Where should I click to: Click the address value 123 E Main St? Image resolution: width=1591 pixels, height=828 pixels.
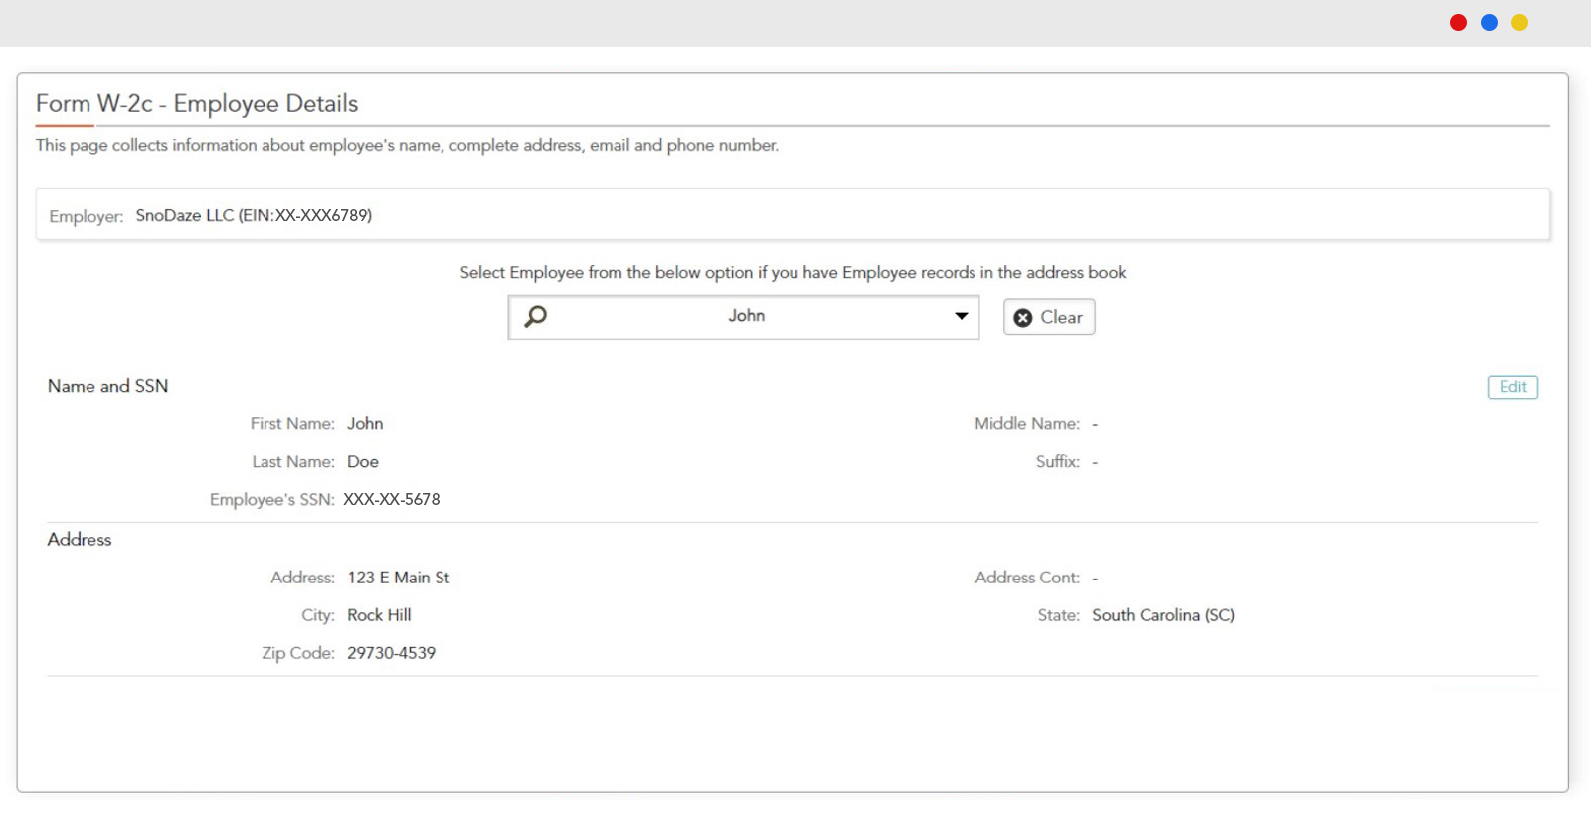[398, 578]
